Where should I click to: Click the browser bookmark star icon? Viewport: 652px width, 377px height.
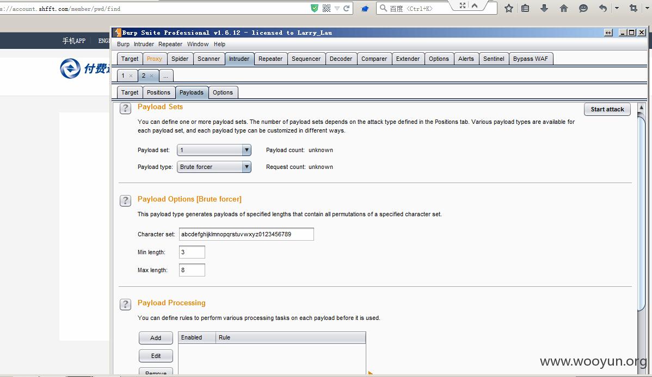508,8
